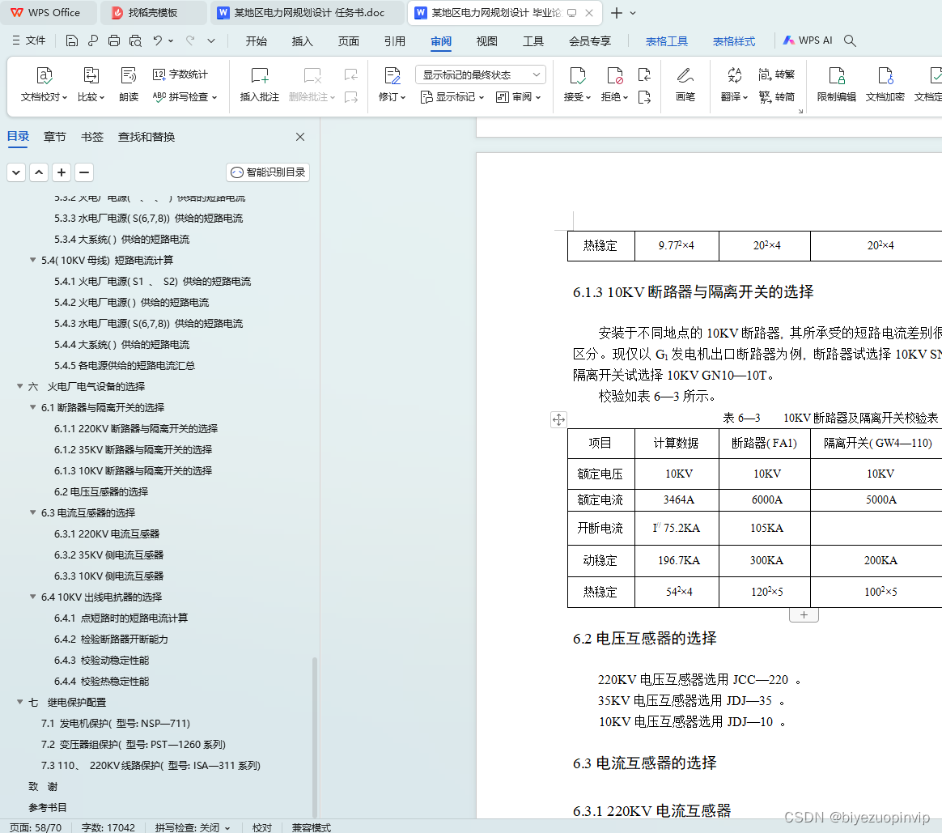The height and width of the screenshot is (833, 942).
Task: Click outline move up arrow button
Action: click(x=39, y=172)
